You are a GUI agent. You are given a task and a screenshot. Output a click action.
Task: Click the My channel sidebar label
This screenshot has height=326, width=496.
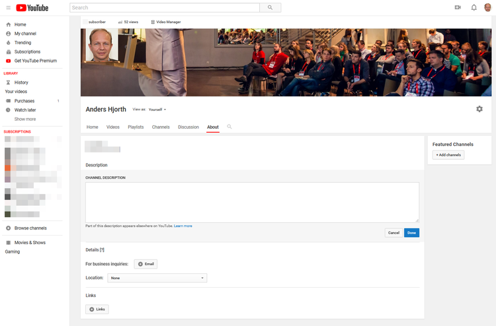(25, 34)
